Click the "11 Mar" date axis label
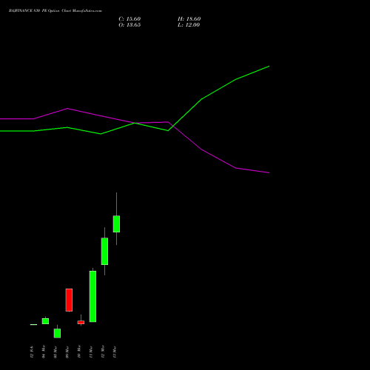The height and width of the screenshot is (370, 370). pyautogui.click(x=91, y=352)
